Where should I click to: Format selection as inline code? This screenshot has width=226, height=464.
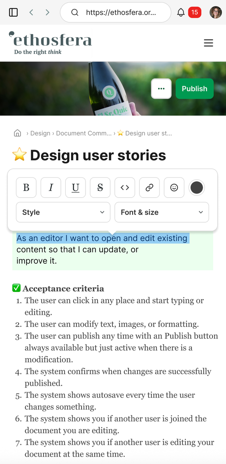(x=125, y=187)
